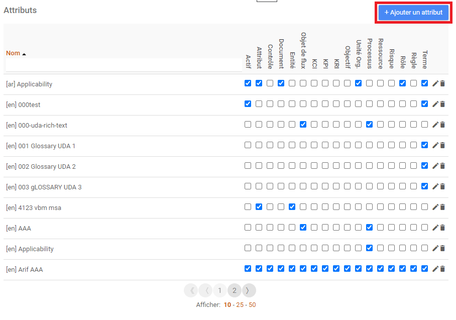Select page 2 in pagination
The height and width of the screenshot is (320, 456).
coord(235,290)
